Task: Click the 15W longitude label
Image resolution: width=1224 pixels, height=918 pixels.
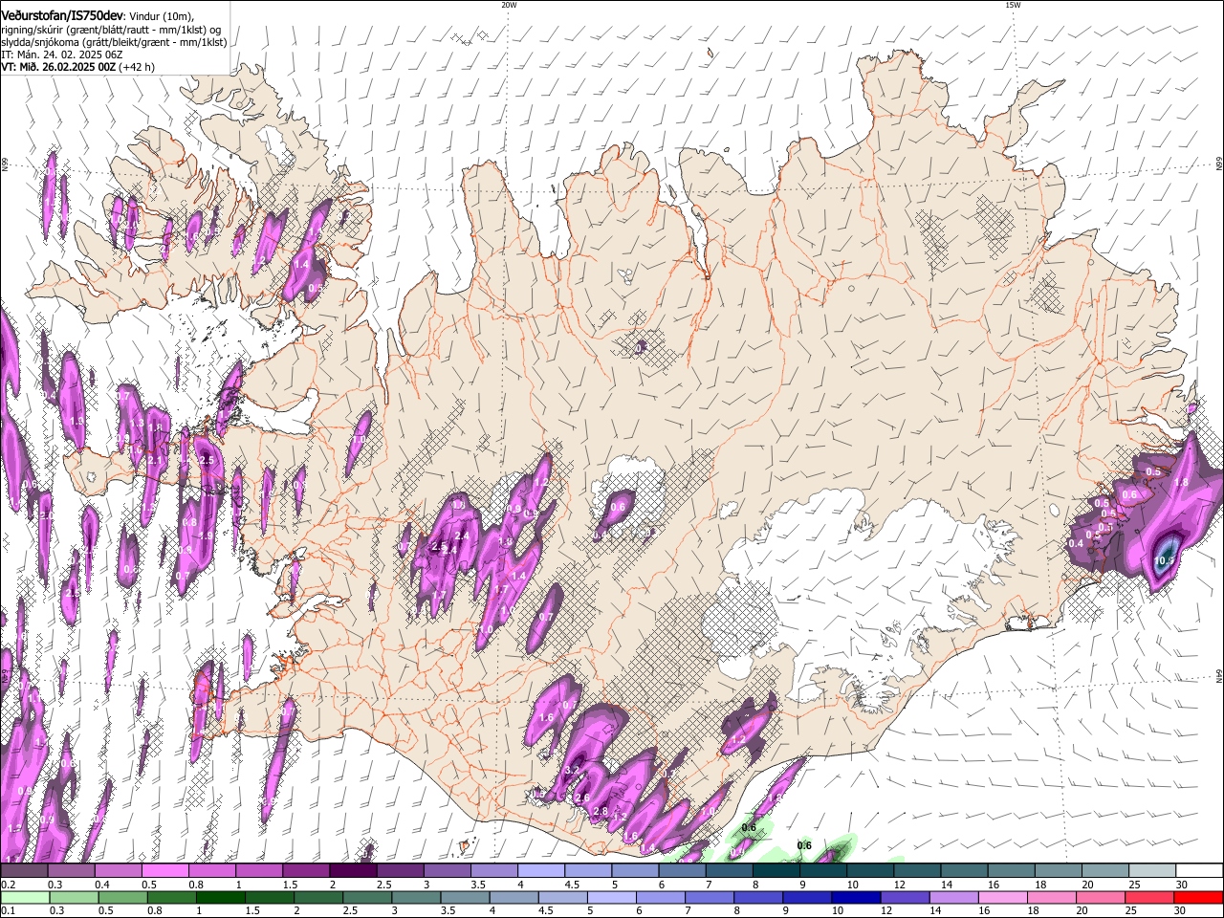Action: click(x=1013, y=5)
